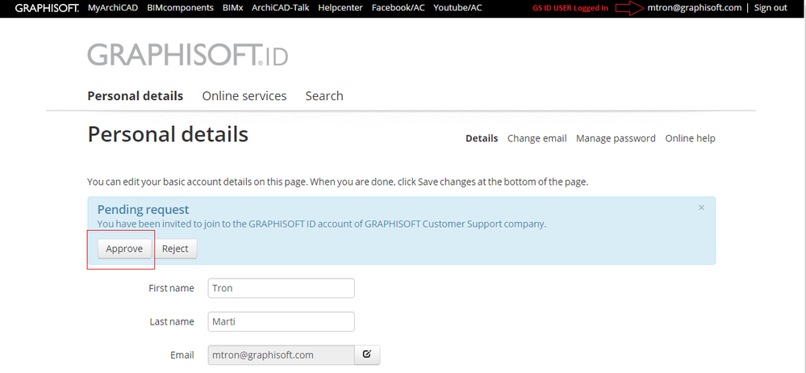The height and width of the screenshot is (373, 806).
Task: Click the Pending request heading
Action: click(144, 209)
